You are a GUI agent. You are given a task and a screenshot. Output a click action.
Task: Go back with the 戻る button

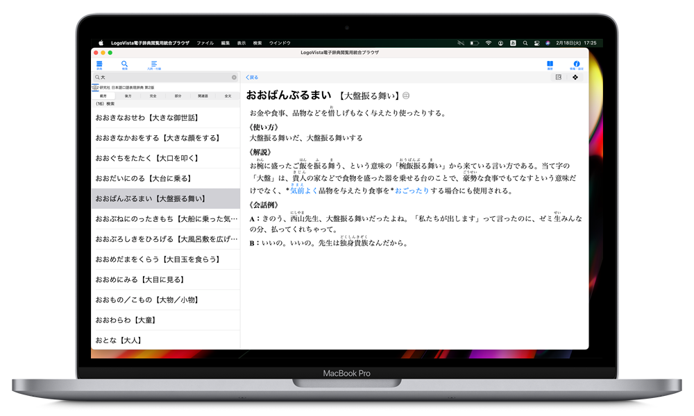click(x=252, y=78)
